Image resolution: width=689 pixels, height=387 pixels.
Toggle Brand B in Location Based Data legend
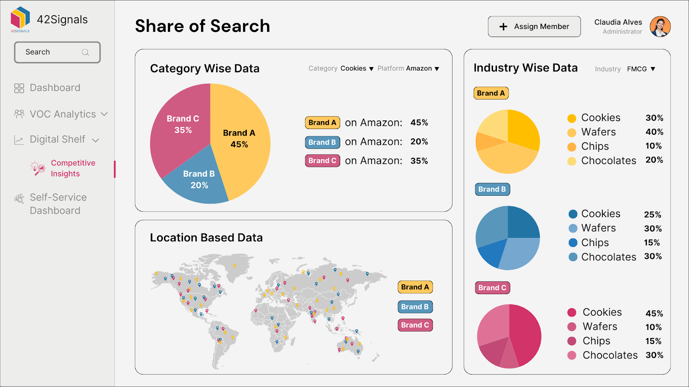(x=415, y=307)
